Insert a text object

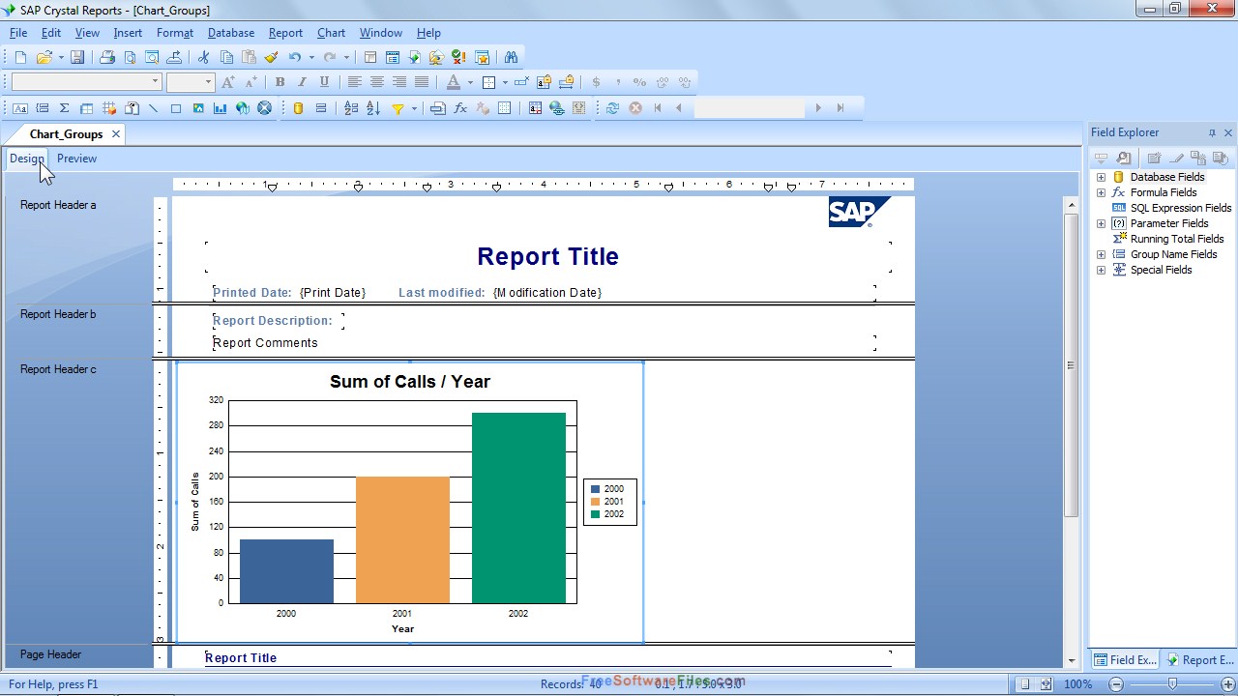[19, 107]
